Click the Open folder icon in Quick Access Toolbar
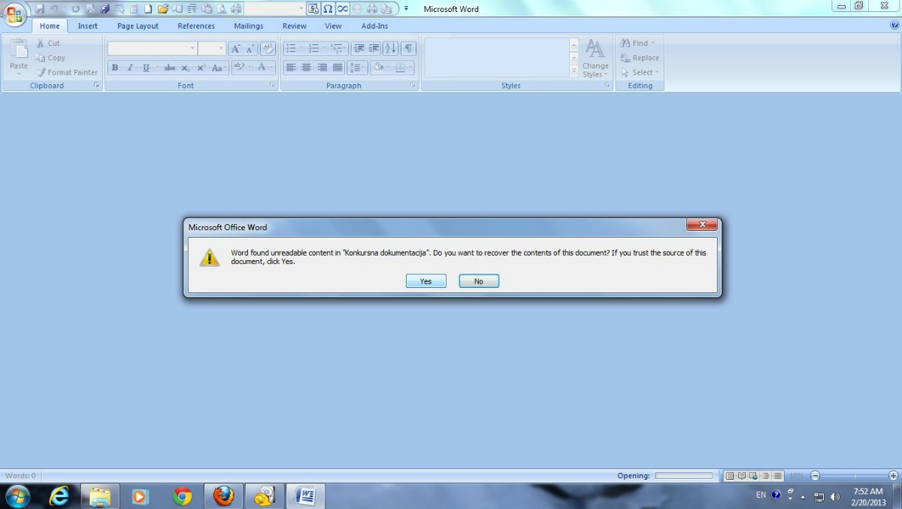This screenshot has width=902, height=509. (162, 9)
